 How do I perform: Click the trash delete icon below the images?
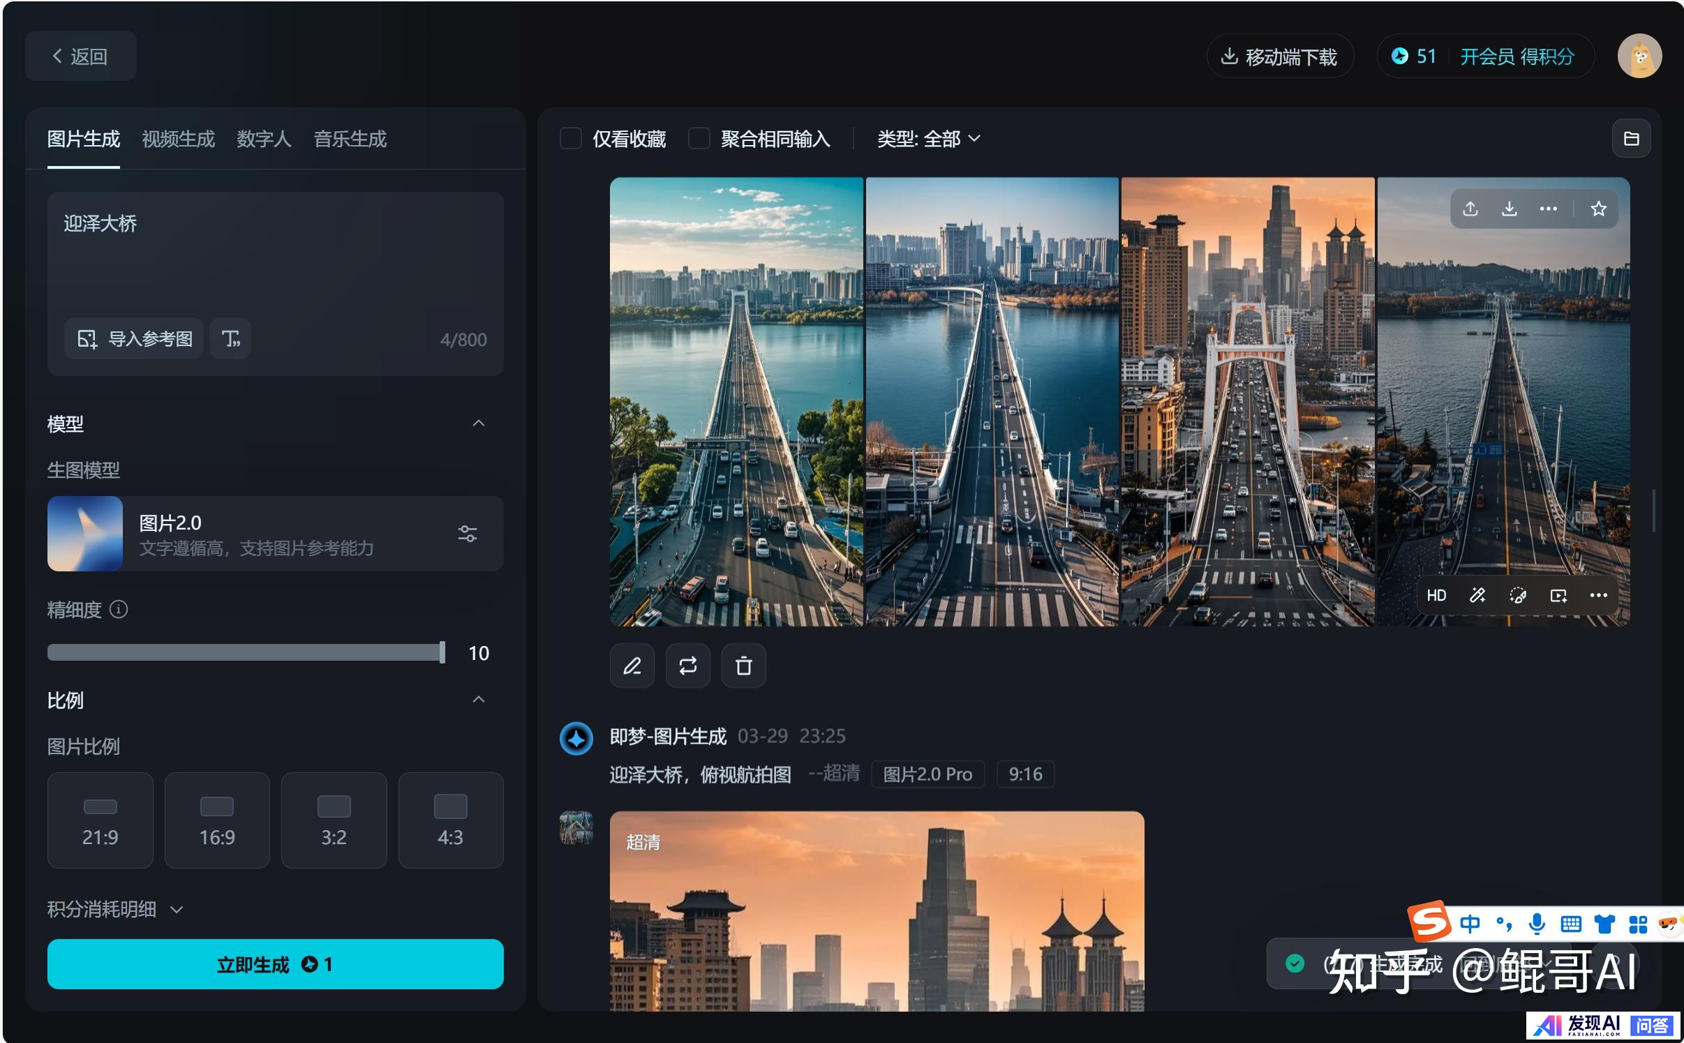[x=743, y=666]
